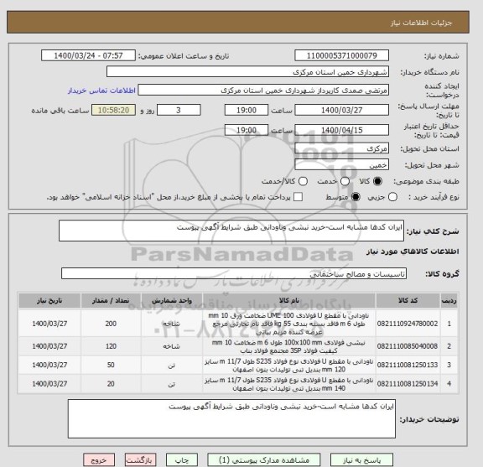483x467 pixels.
Task: Click the delivery city field 'خمین'
Action: coord(341,165)
